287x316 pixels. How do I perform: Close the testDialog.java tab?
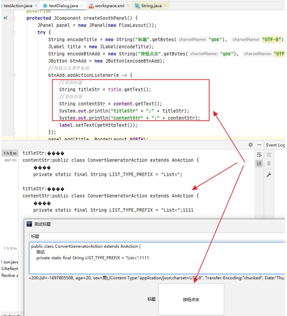[x=82, y=5]
